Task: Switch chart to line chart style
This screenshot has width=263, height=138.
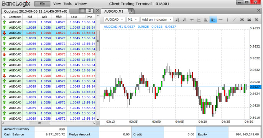Action: pyautogui.click(x=199, y=20)
